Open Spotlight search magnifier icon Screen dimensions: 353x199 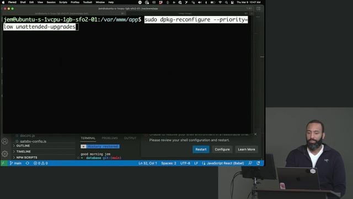click(x=226, y=2)
